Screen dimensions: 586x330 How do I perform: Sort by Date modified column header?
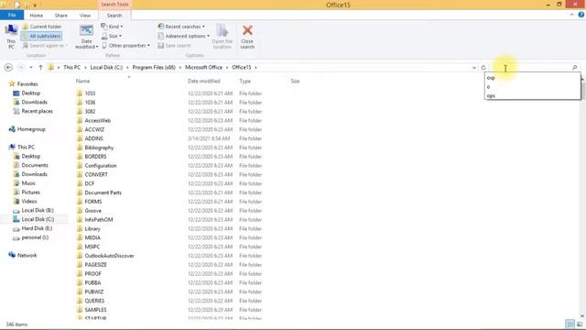coord(203,81)
